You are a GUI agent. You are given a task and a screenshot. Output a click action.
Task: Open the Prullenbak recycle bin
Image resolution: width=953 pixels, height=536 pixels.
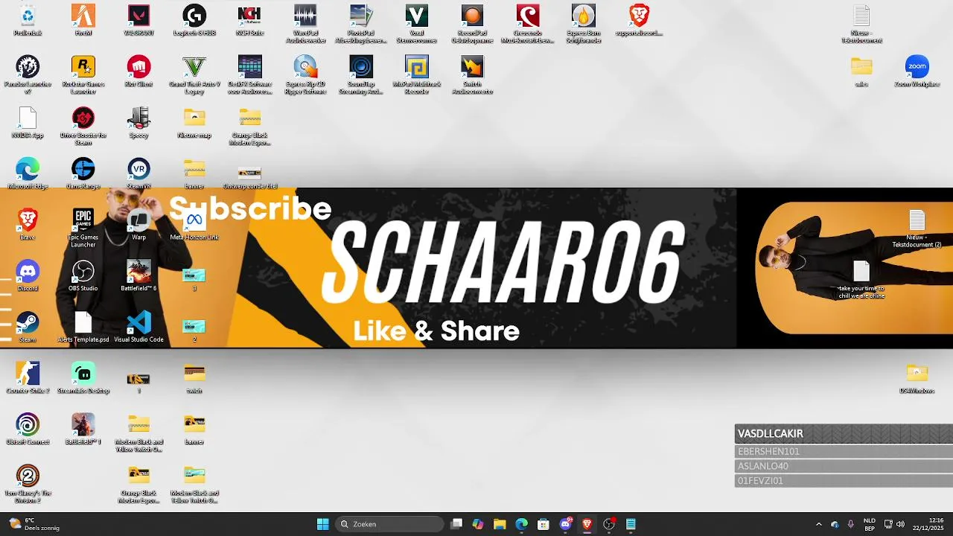(x=28, y=20)
